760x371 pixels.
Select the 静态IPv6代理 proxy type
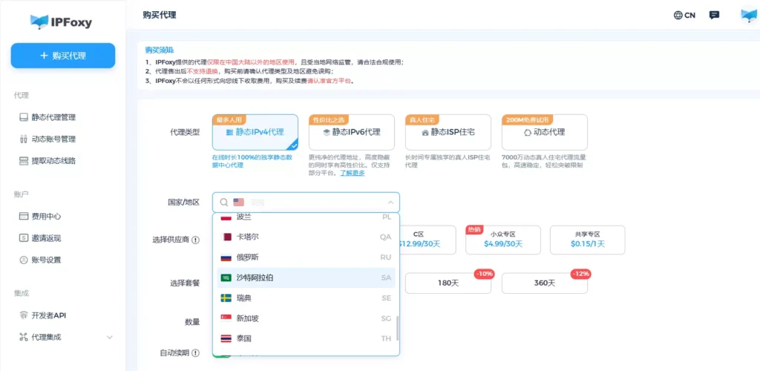click(x=351, y=132)
